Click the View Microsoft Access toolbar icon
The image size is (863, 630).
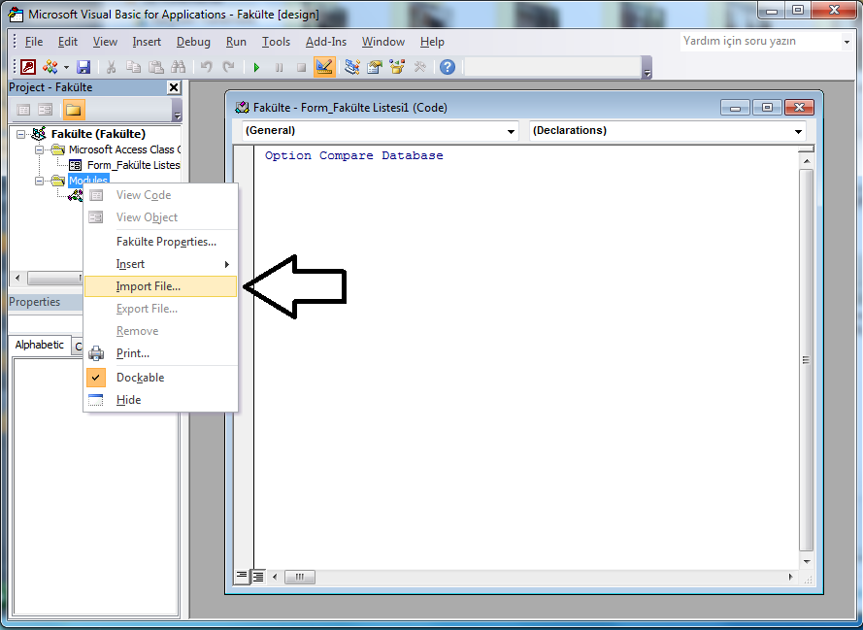(x=28, y=67)
